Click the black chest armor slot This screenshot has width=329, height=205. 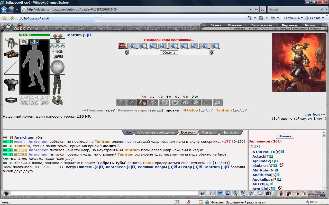click(11, 85)
